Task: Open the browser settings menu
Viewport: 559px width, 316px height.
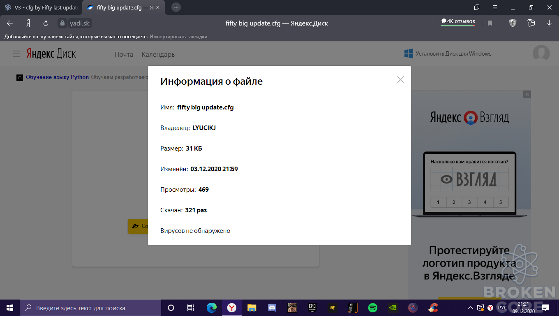Action: point(495,7)
